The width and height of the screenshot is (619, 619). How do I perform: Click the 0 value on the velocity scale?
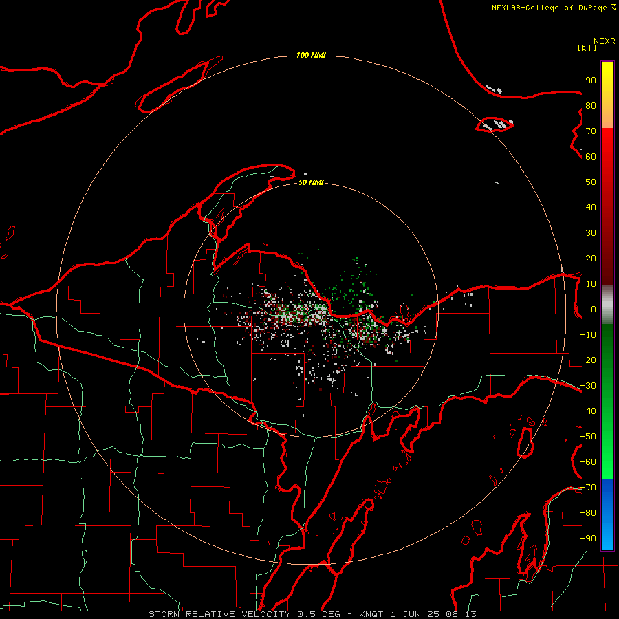point(594,309)
